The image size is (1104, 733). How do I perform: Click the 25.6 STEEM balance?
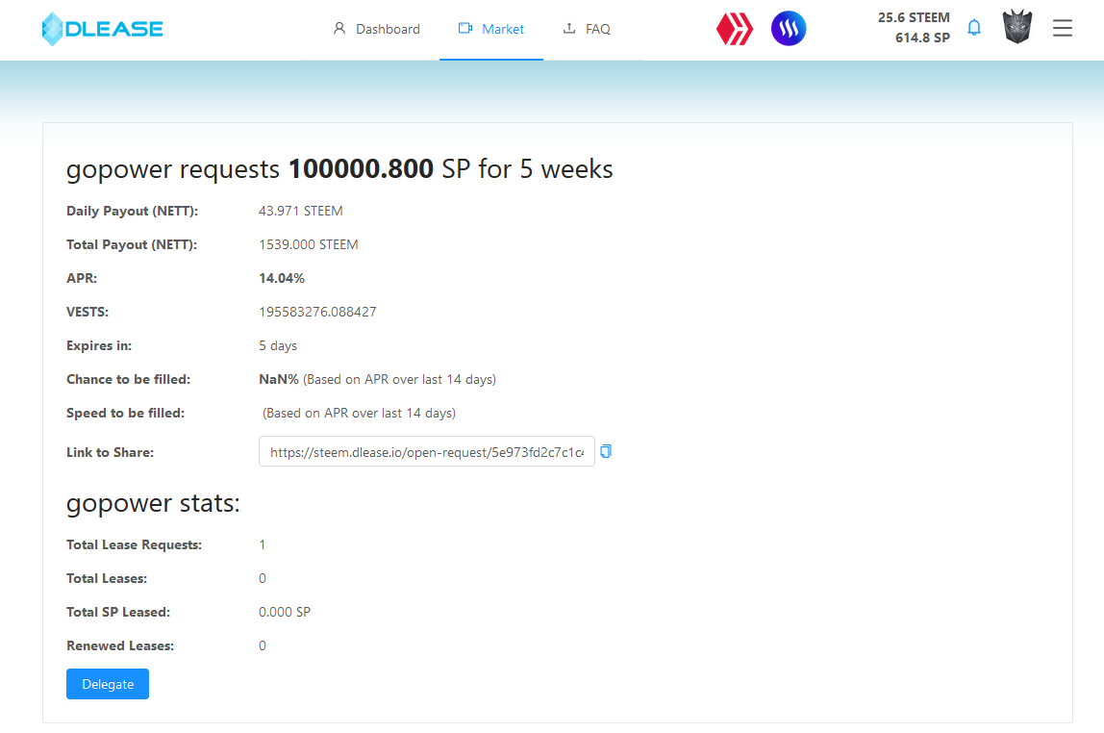pos(914,17)
